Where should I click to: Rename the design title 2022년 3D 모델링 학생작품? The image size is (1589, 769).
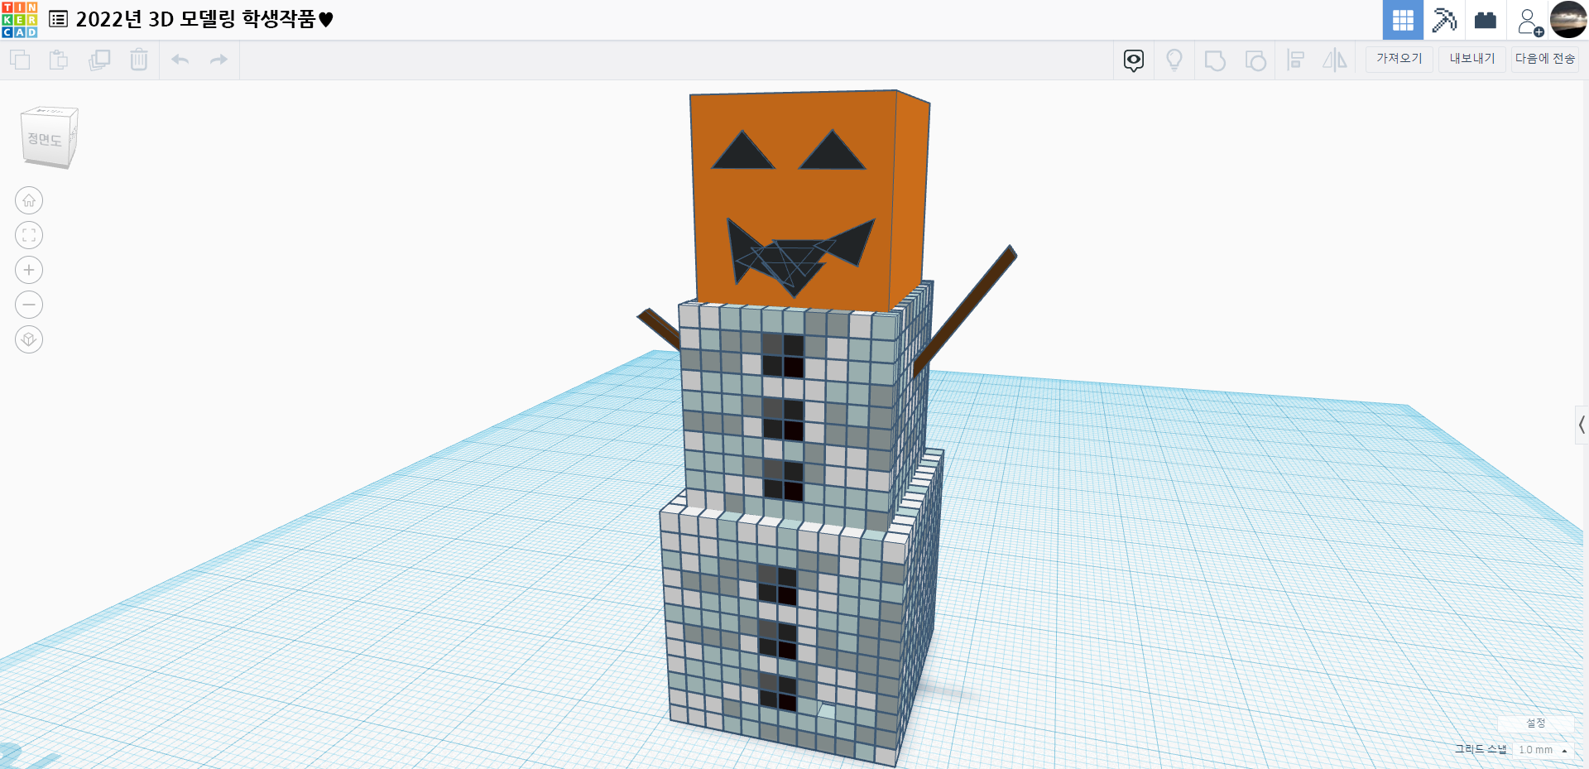pyautogui.click(x=204, y=19)
